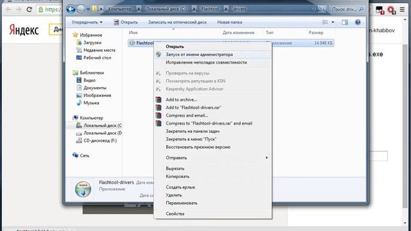411x231 pixels.
Task: Click browser reload button
Action: point(29,10)
